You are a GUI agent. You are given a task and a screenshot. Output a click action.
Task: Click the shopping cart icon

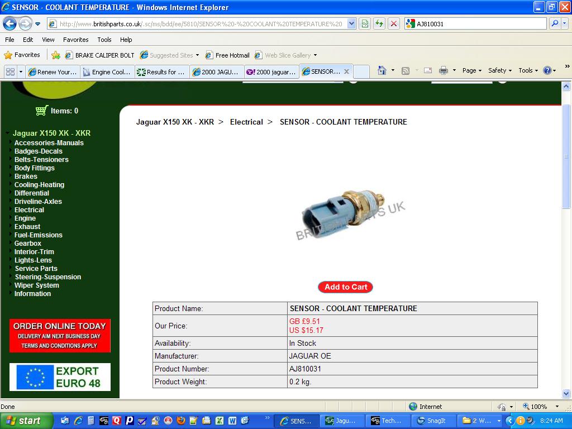[x=42, y=111]
